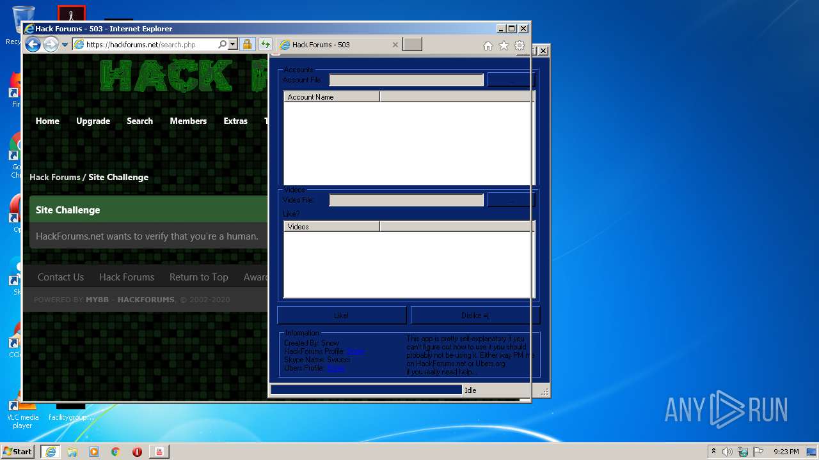Open the Search menu item
Screen dimensions: 819x460
point(139,121)
